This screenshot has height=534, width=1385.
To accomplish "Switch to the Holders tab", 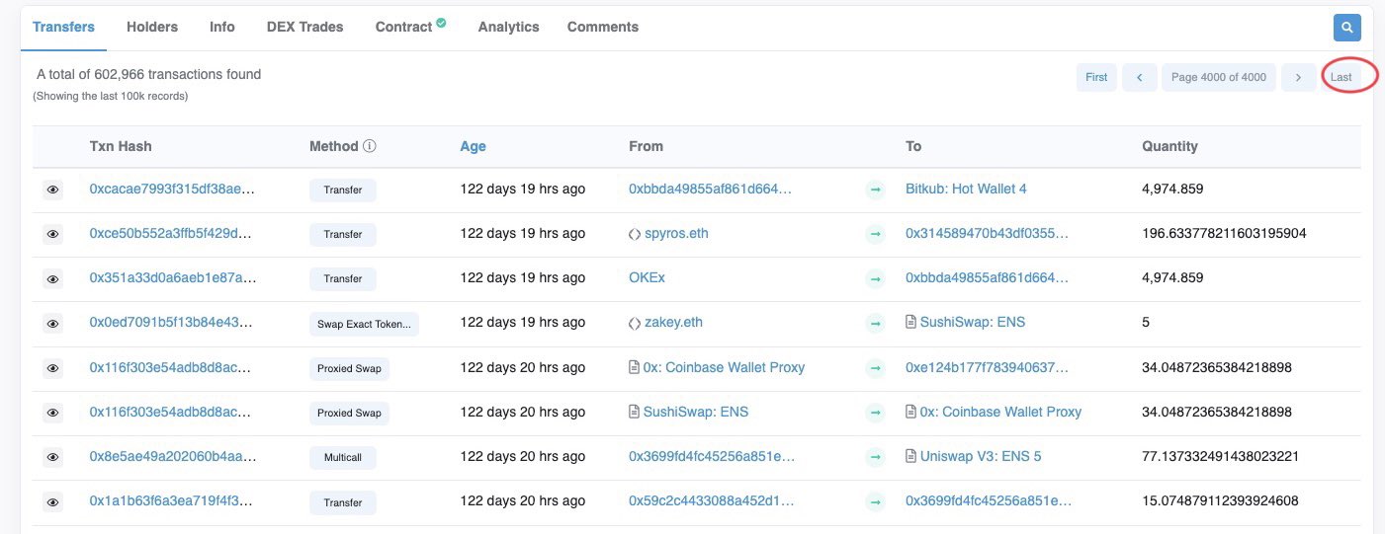I will (x=152, y=27).
